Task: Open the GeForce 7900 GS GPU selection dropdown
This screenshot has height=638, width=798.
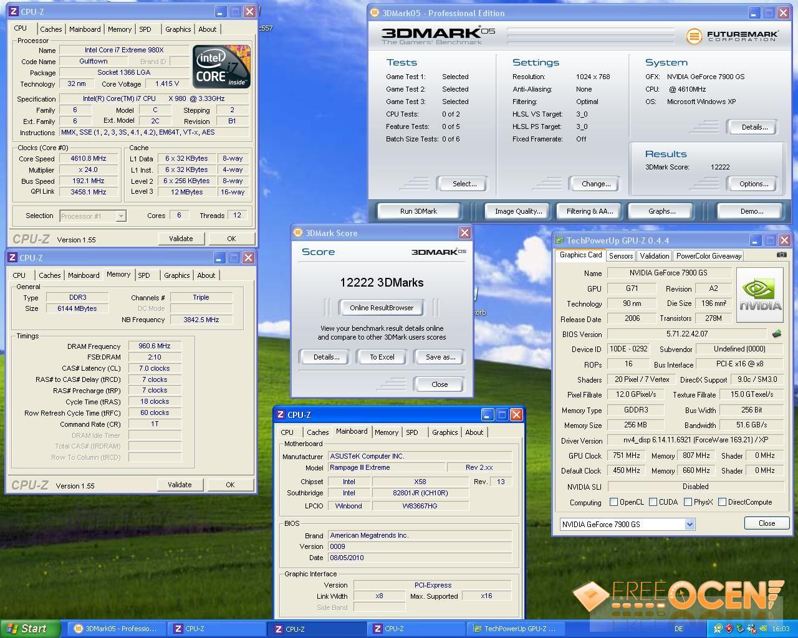Action: [690, 525]
